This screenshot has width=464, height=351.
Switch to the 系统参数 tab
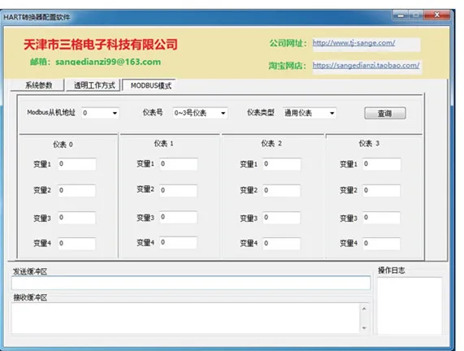(x=37, y=85)
